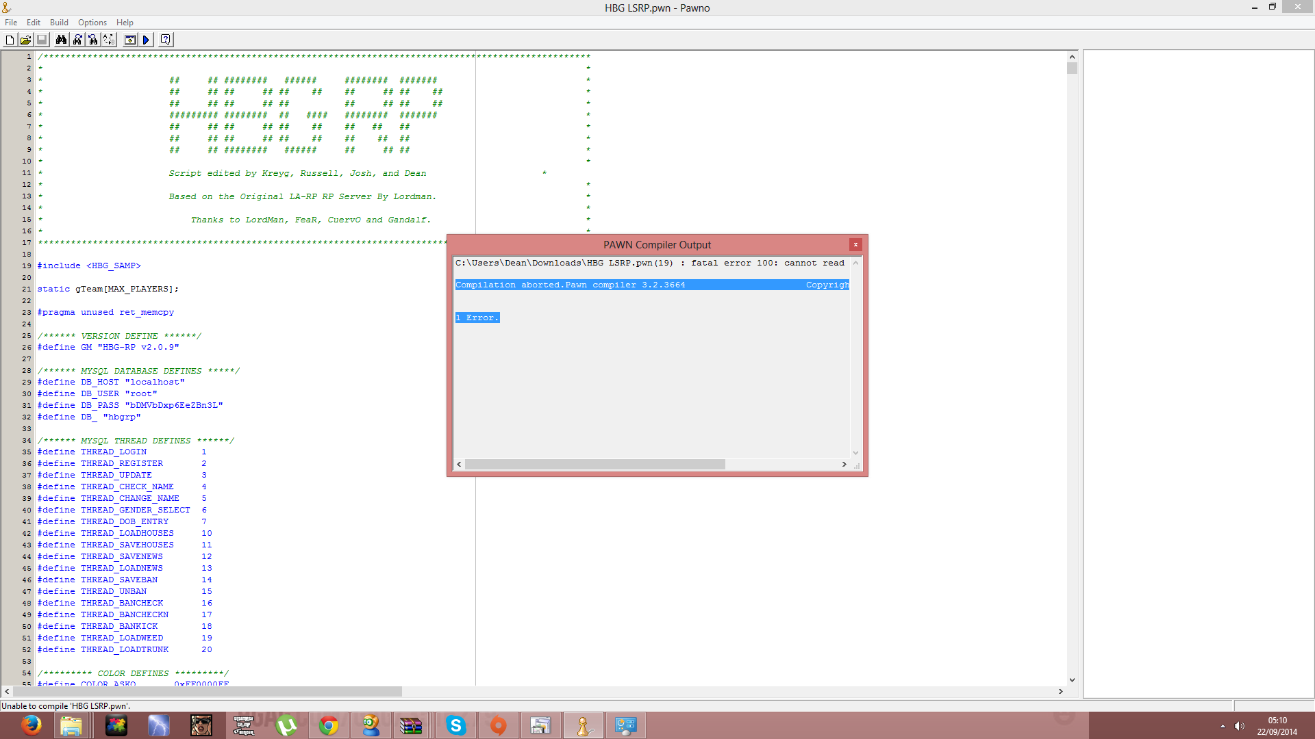1315x739 pixels.
Task: Open the SA-MP keybinder taskbar icon
Action: click(x=244, y=725)
